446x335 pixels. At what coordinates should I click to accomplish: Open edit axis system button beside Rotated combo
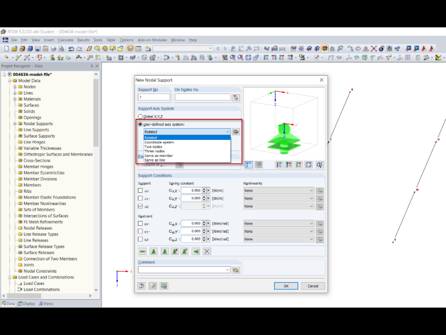point(235,132)
